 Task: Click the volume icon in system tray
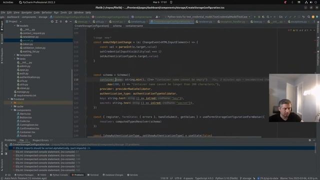tap(311, 2)
